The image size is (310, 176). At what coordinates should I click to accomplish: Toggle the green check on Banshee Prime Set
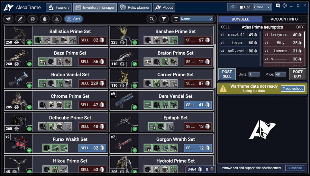[135, 42]
